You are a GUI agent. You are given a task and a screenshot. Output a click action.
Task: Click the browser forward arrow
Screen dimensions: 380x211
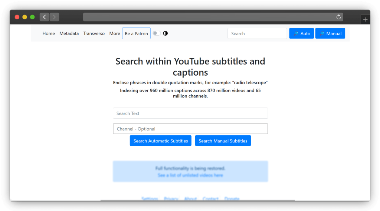click(55, 17)
